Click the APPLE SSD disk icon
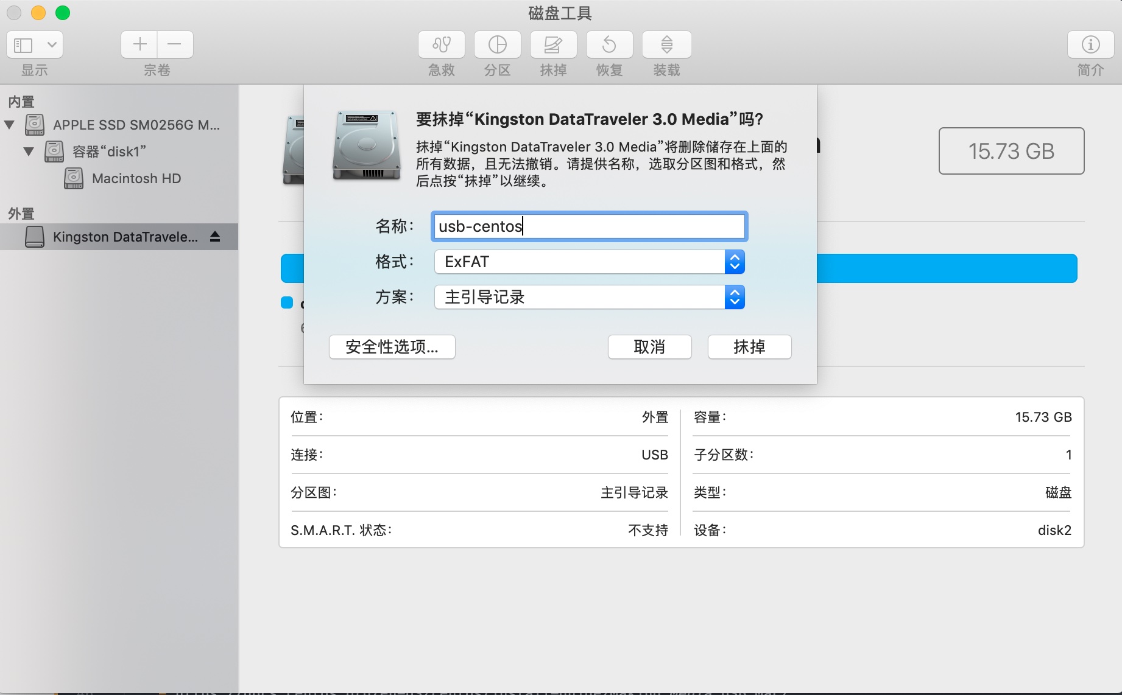Viewport: 1122px width, 695px height. pyautogui.click(x=35, y=125)
